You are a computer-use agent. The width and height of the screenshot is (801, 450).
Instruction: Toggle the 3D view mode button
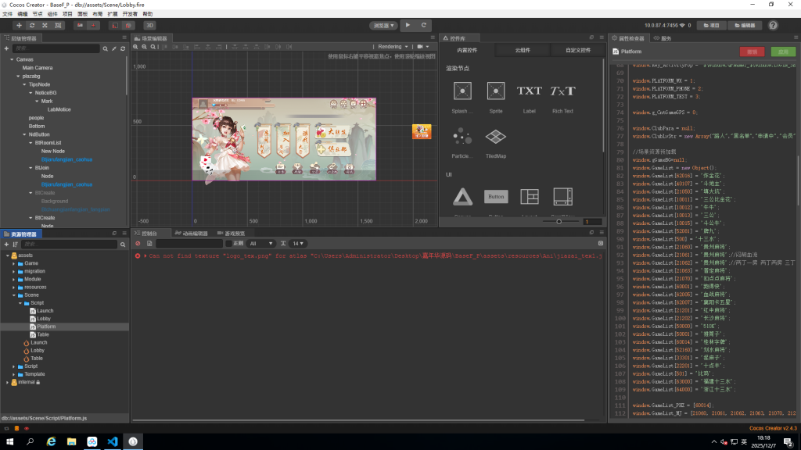click(149, 25)
